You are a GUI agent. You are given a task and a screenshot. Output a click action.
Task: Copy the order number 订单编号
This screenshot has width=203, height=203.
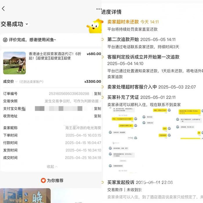pos(97,94)
